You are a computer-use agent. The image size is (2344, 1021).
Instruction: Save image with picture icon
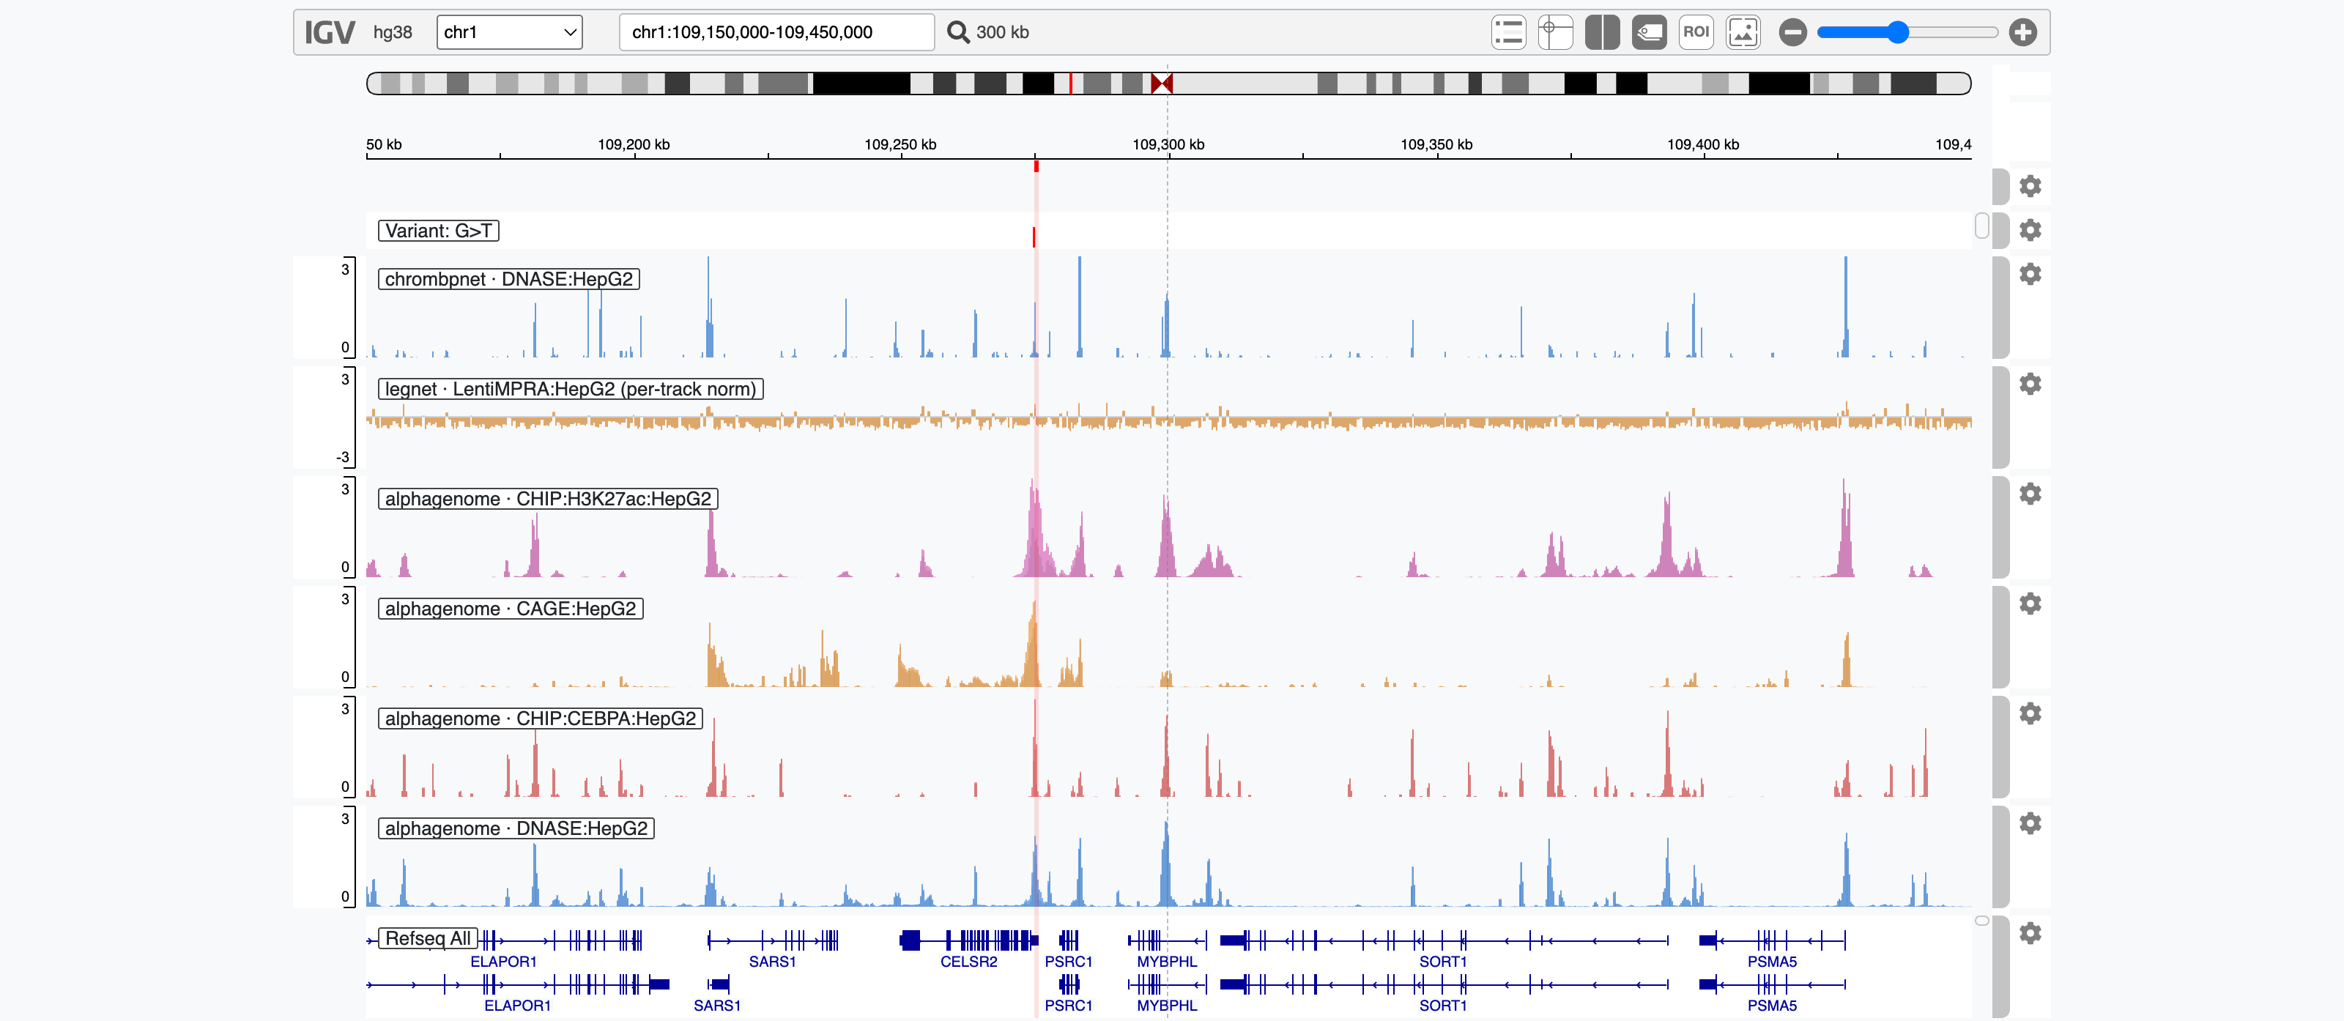tap(1743, 31)
